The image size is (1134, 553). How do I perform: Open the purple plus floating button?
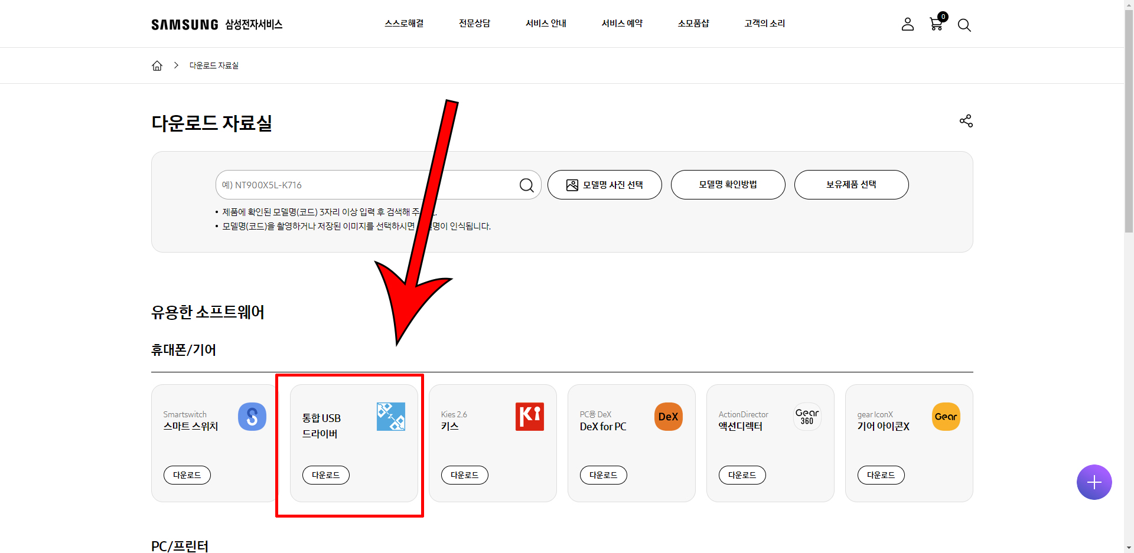pos(1094,482)
